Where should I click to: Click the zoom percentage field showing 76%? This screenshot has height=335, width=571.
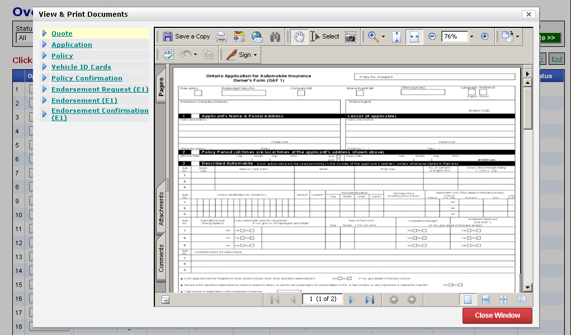pos(455,36)
